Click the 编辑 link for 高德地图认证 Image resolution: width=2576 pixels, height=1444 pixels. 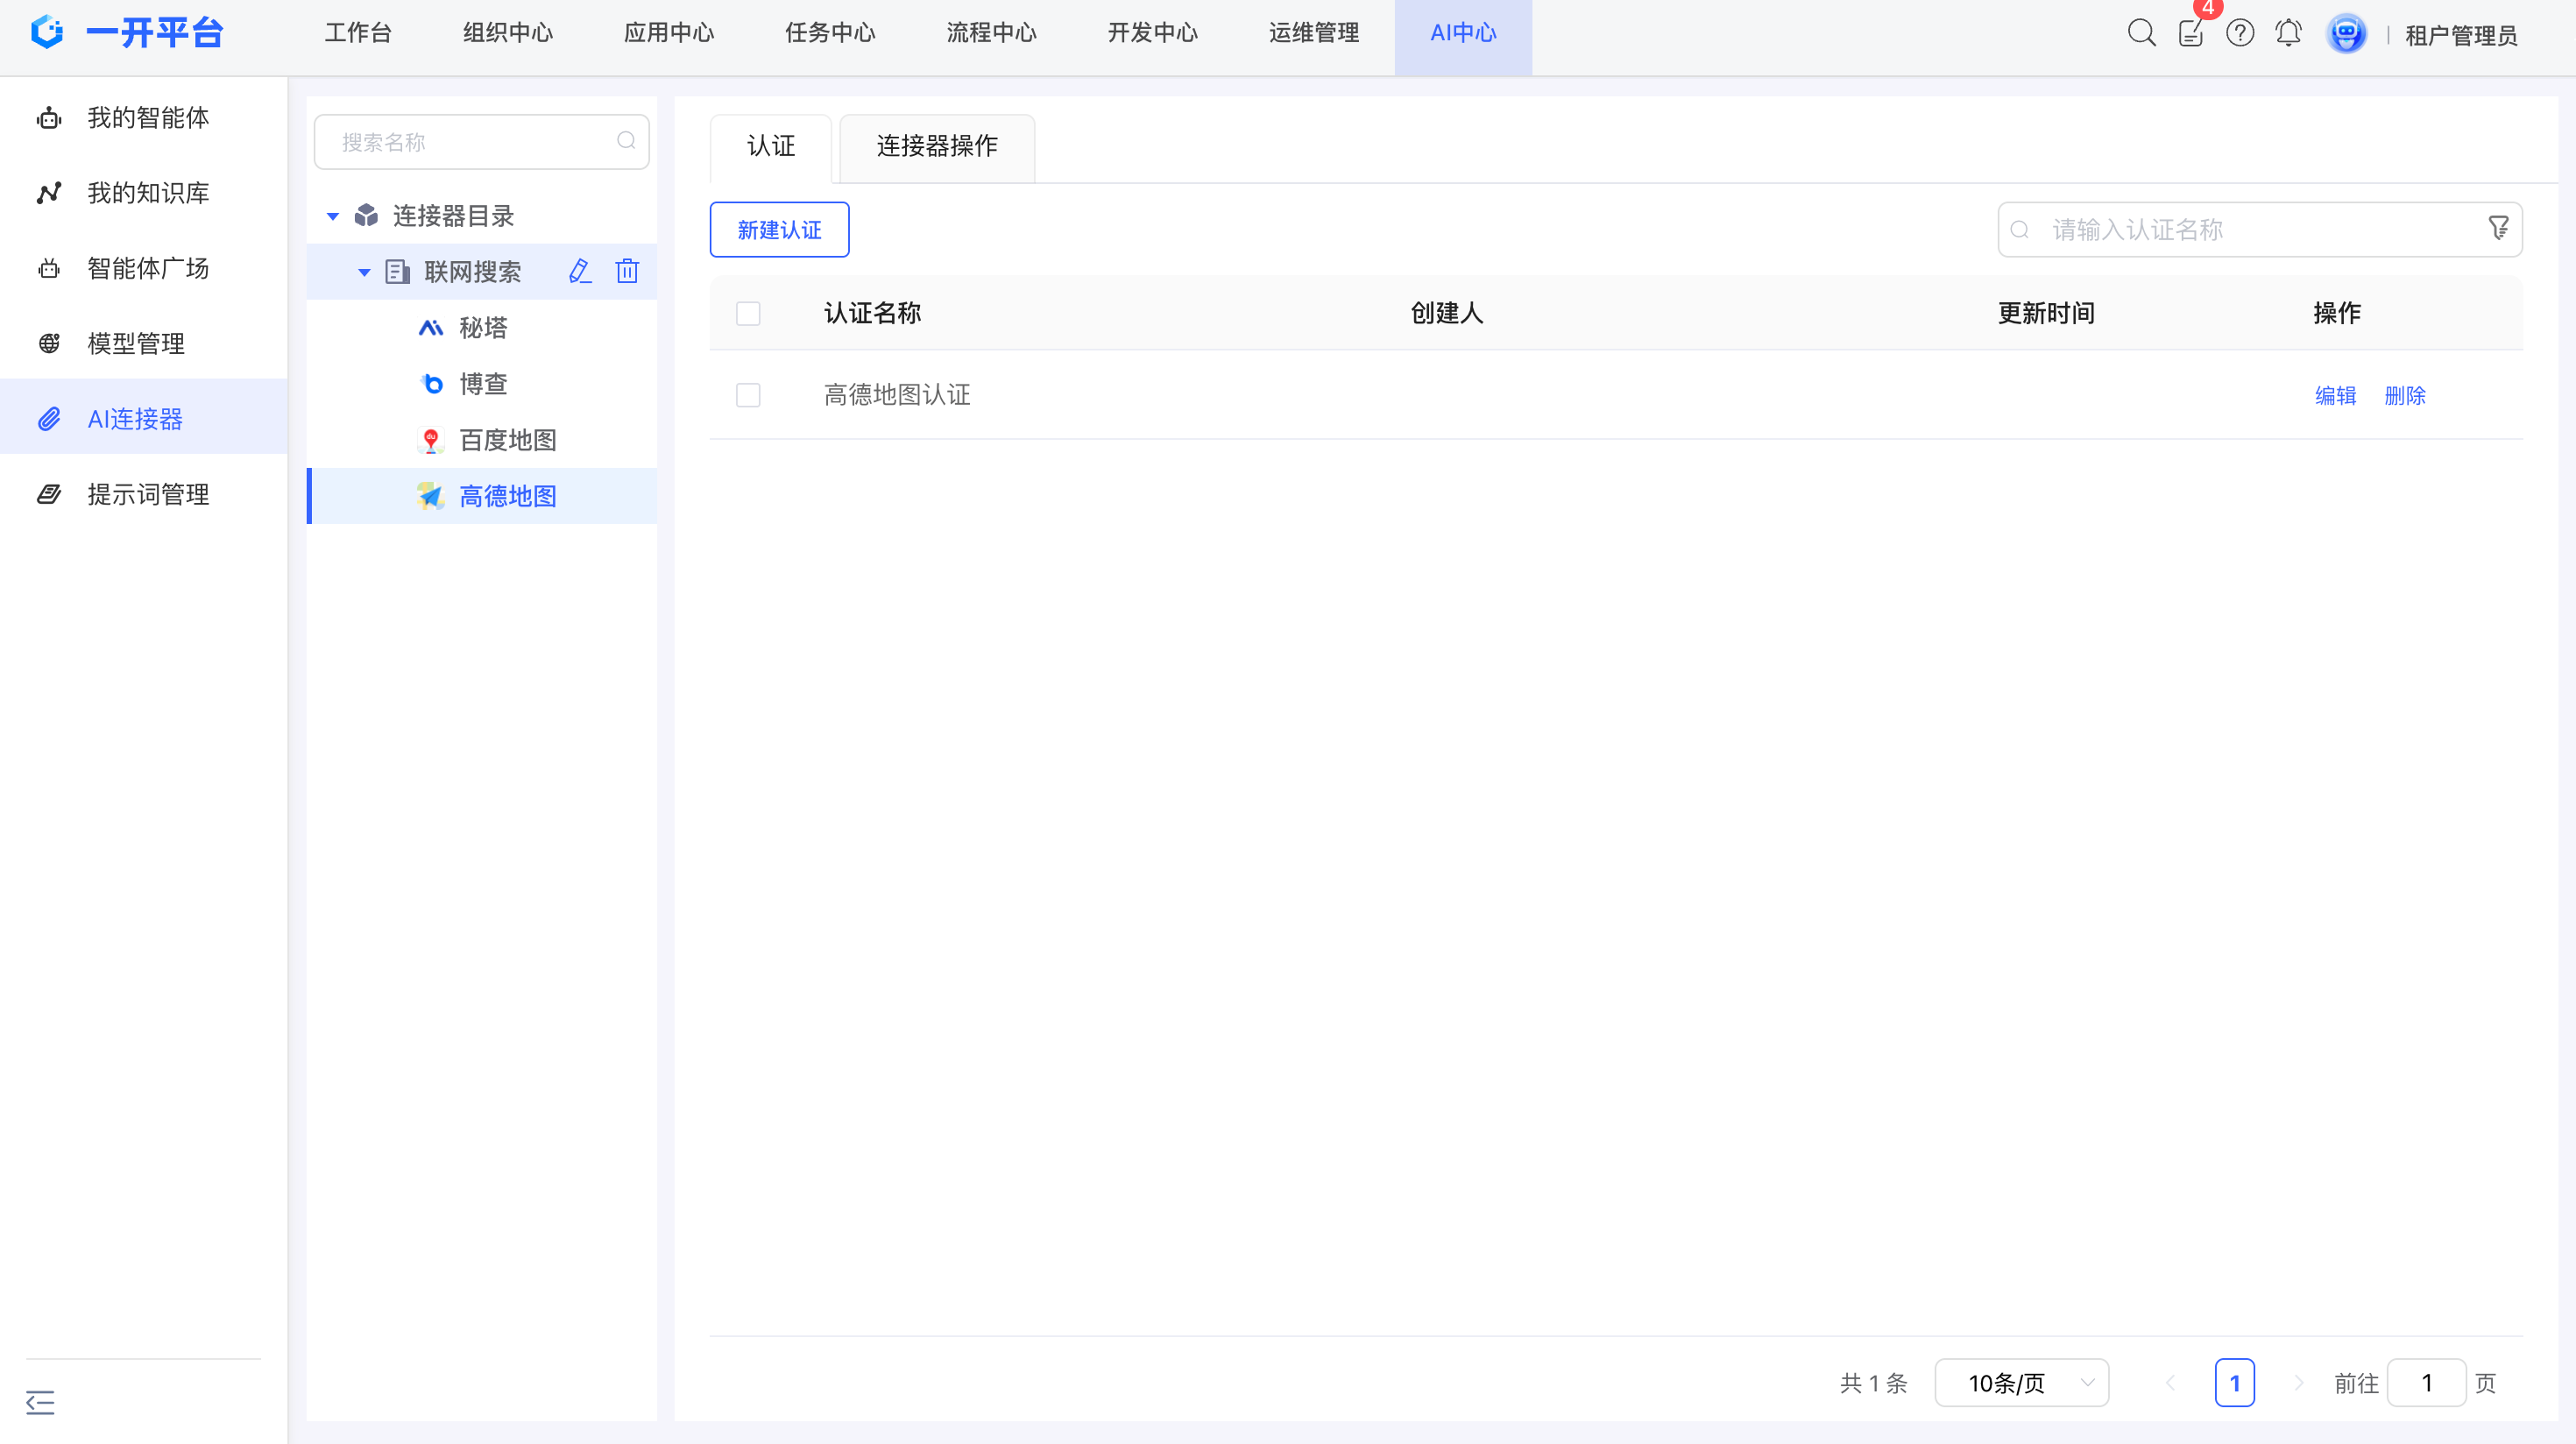pyautogui.click(x=2335, y=395)
